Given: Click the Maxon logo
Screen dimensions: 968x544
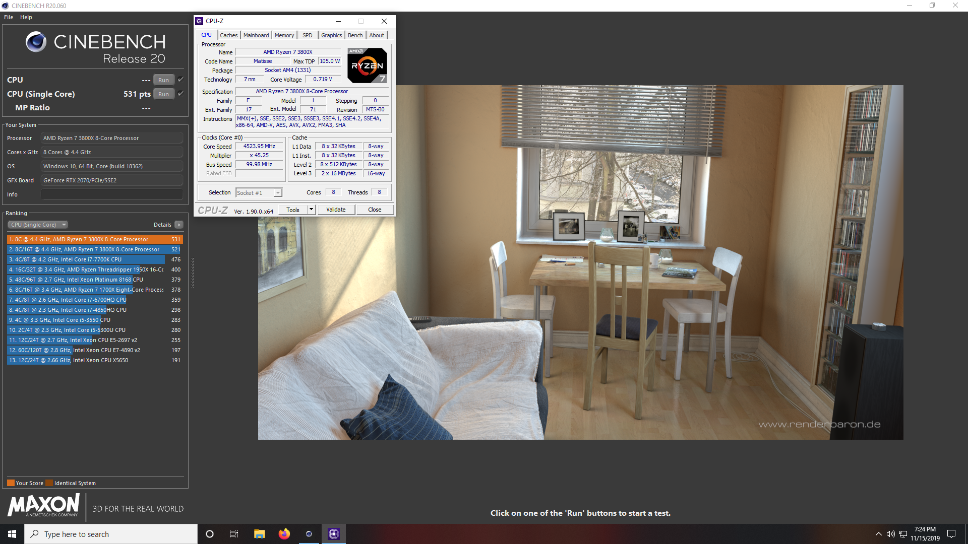Looking at the screenshot, I should [43, 505].
